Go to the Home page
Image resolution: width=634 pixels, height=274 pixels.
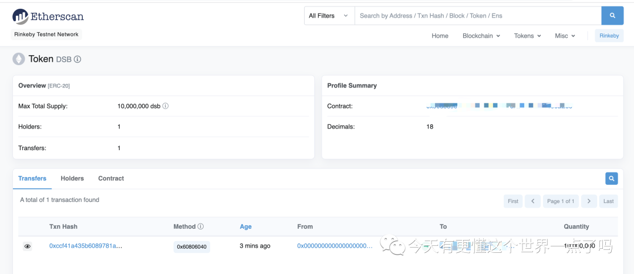coord(440,36)
